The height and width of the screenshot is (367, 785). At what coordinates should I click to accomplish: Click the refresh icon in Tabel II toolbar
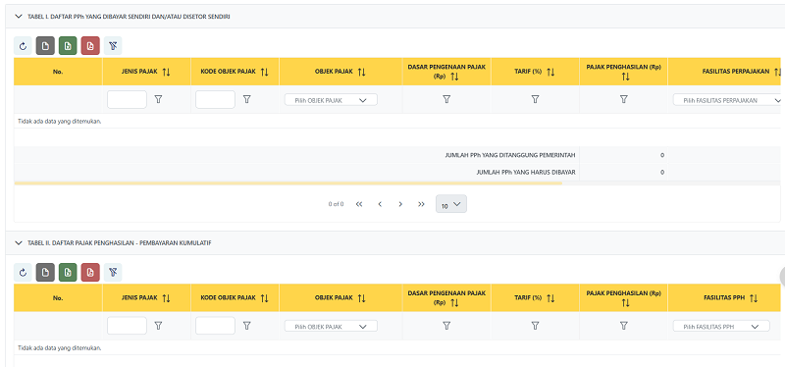(x=23, y=273)
